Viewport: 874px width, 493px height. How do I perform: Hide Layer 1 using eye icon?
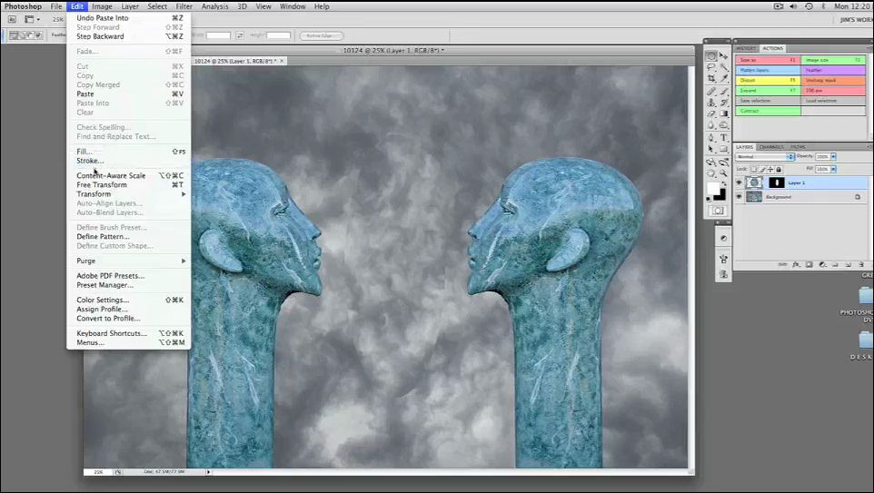pyautogui.click(x=740, y=182)
